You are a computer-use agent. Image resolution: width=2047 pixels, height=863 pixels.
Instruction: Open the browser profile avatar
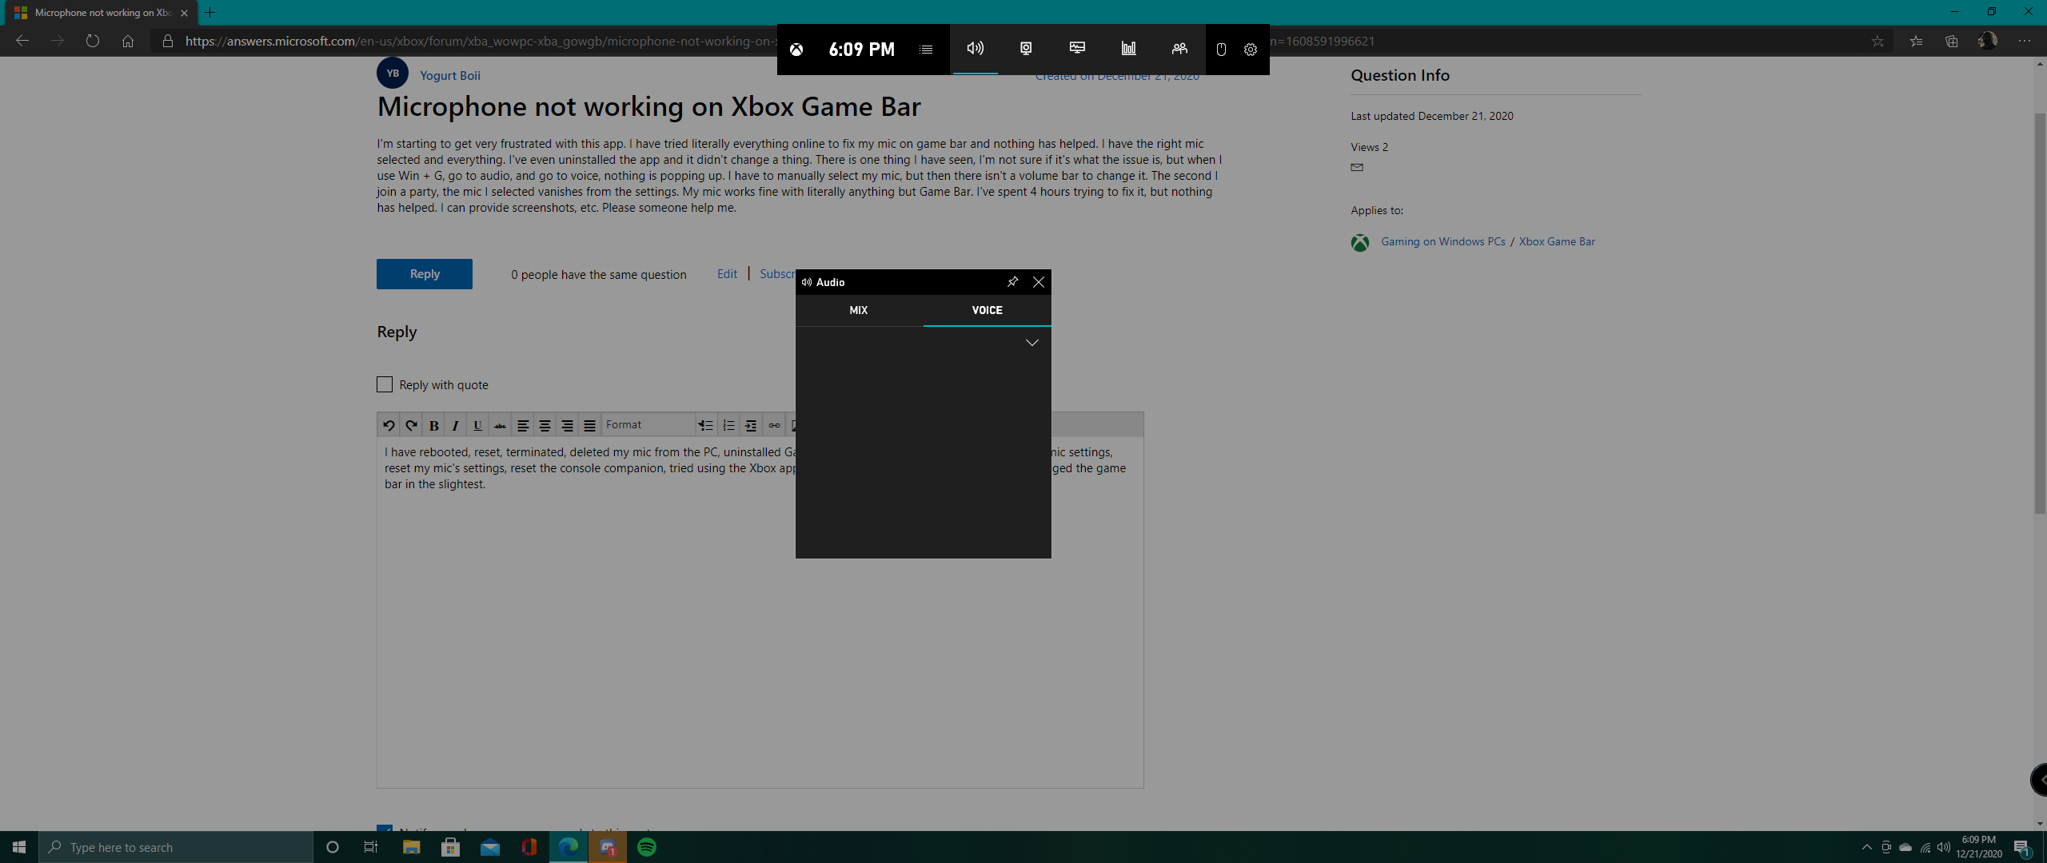[1988, 41]
